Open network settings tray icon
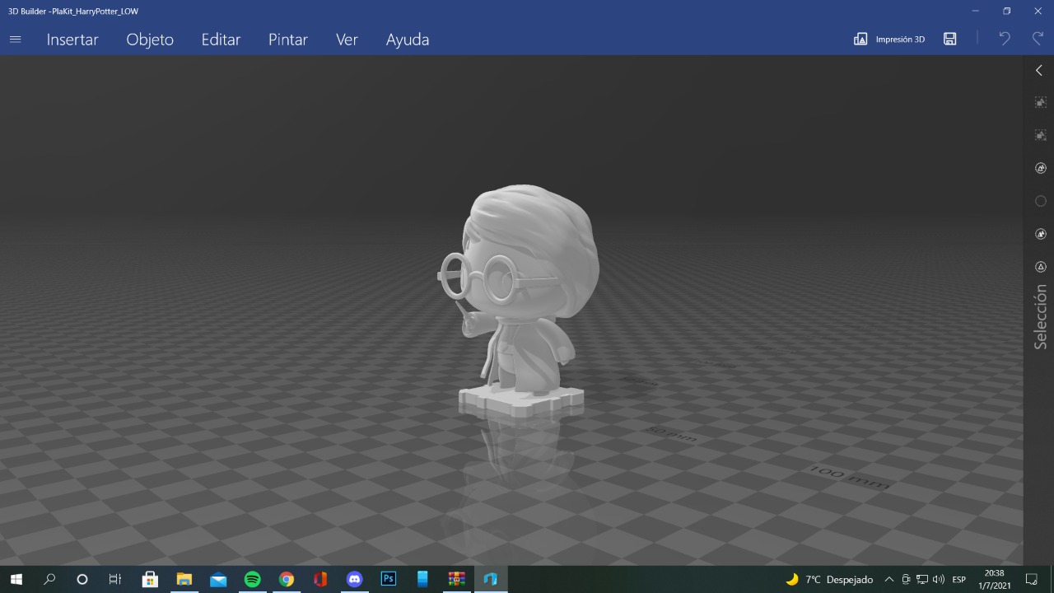 click(x=922, y=579)
